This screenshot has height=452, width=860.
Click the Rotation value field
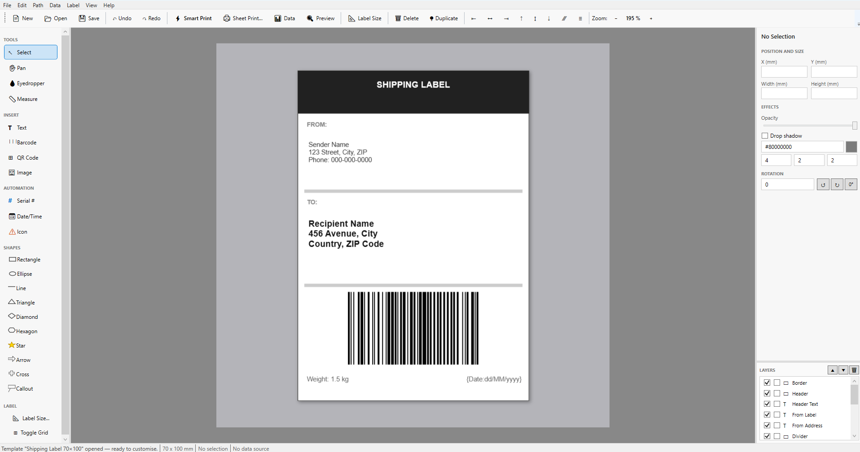(x=787, y=184)
